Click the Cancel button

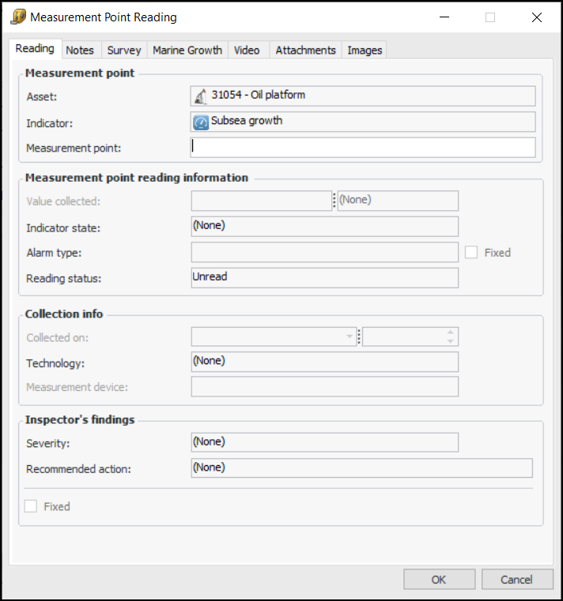click(x=516, y=580)
